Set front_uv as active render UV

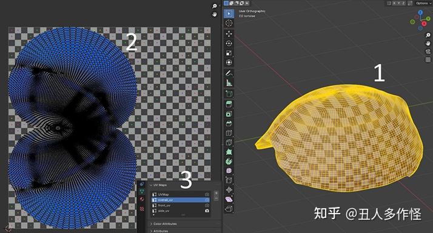coord(207,205)
